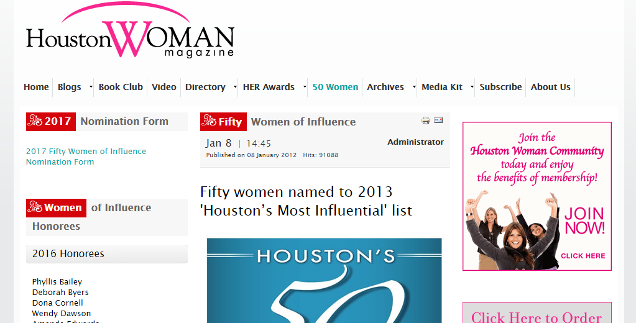Viewport: 636px width, 323px height.
Task: Open the Video menu item
Action: pos(164,87)
